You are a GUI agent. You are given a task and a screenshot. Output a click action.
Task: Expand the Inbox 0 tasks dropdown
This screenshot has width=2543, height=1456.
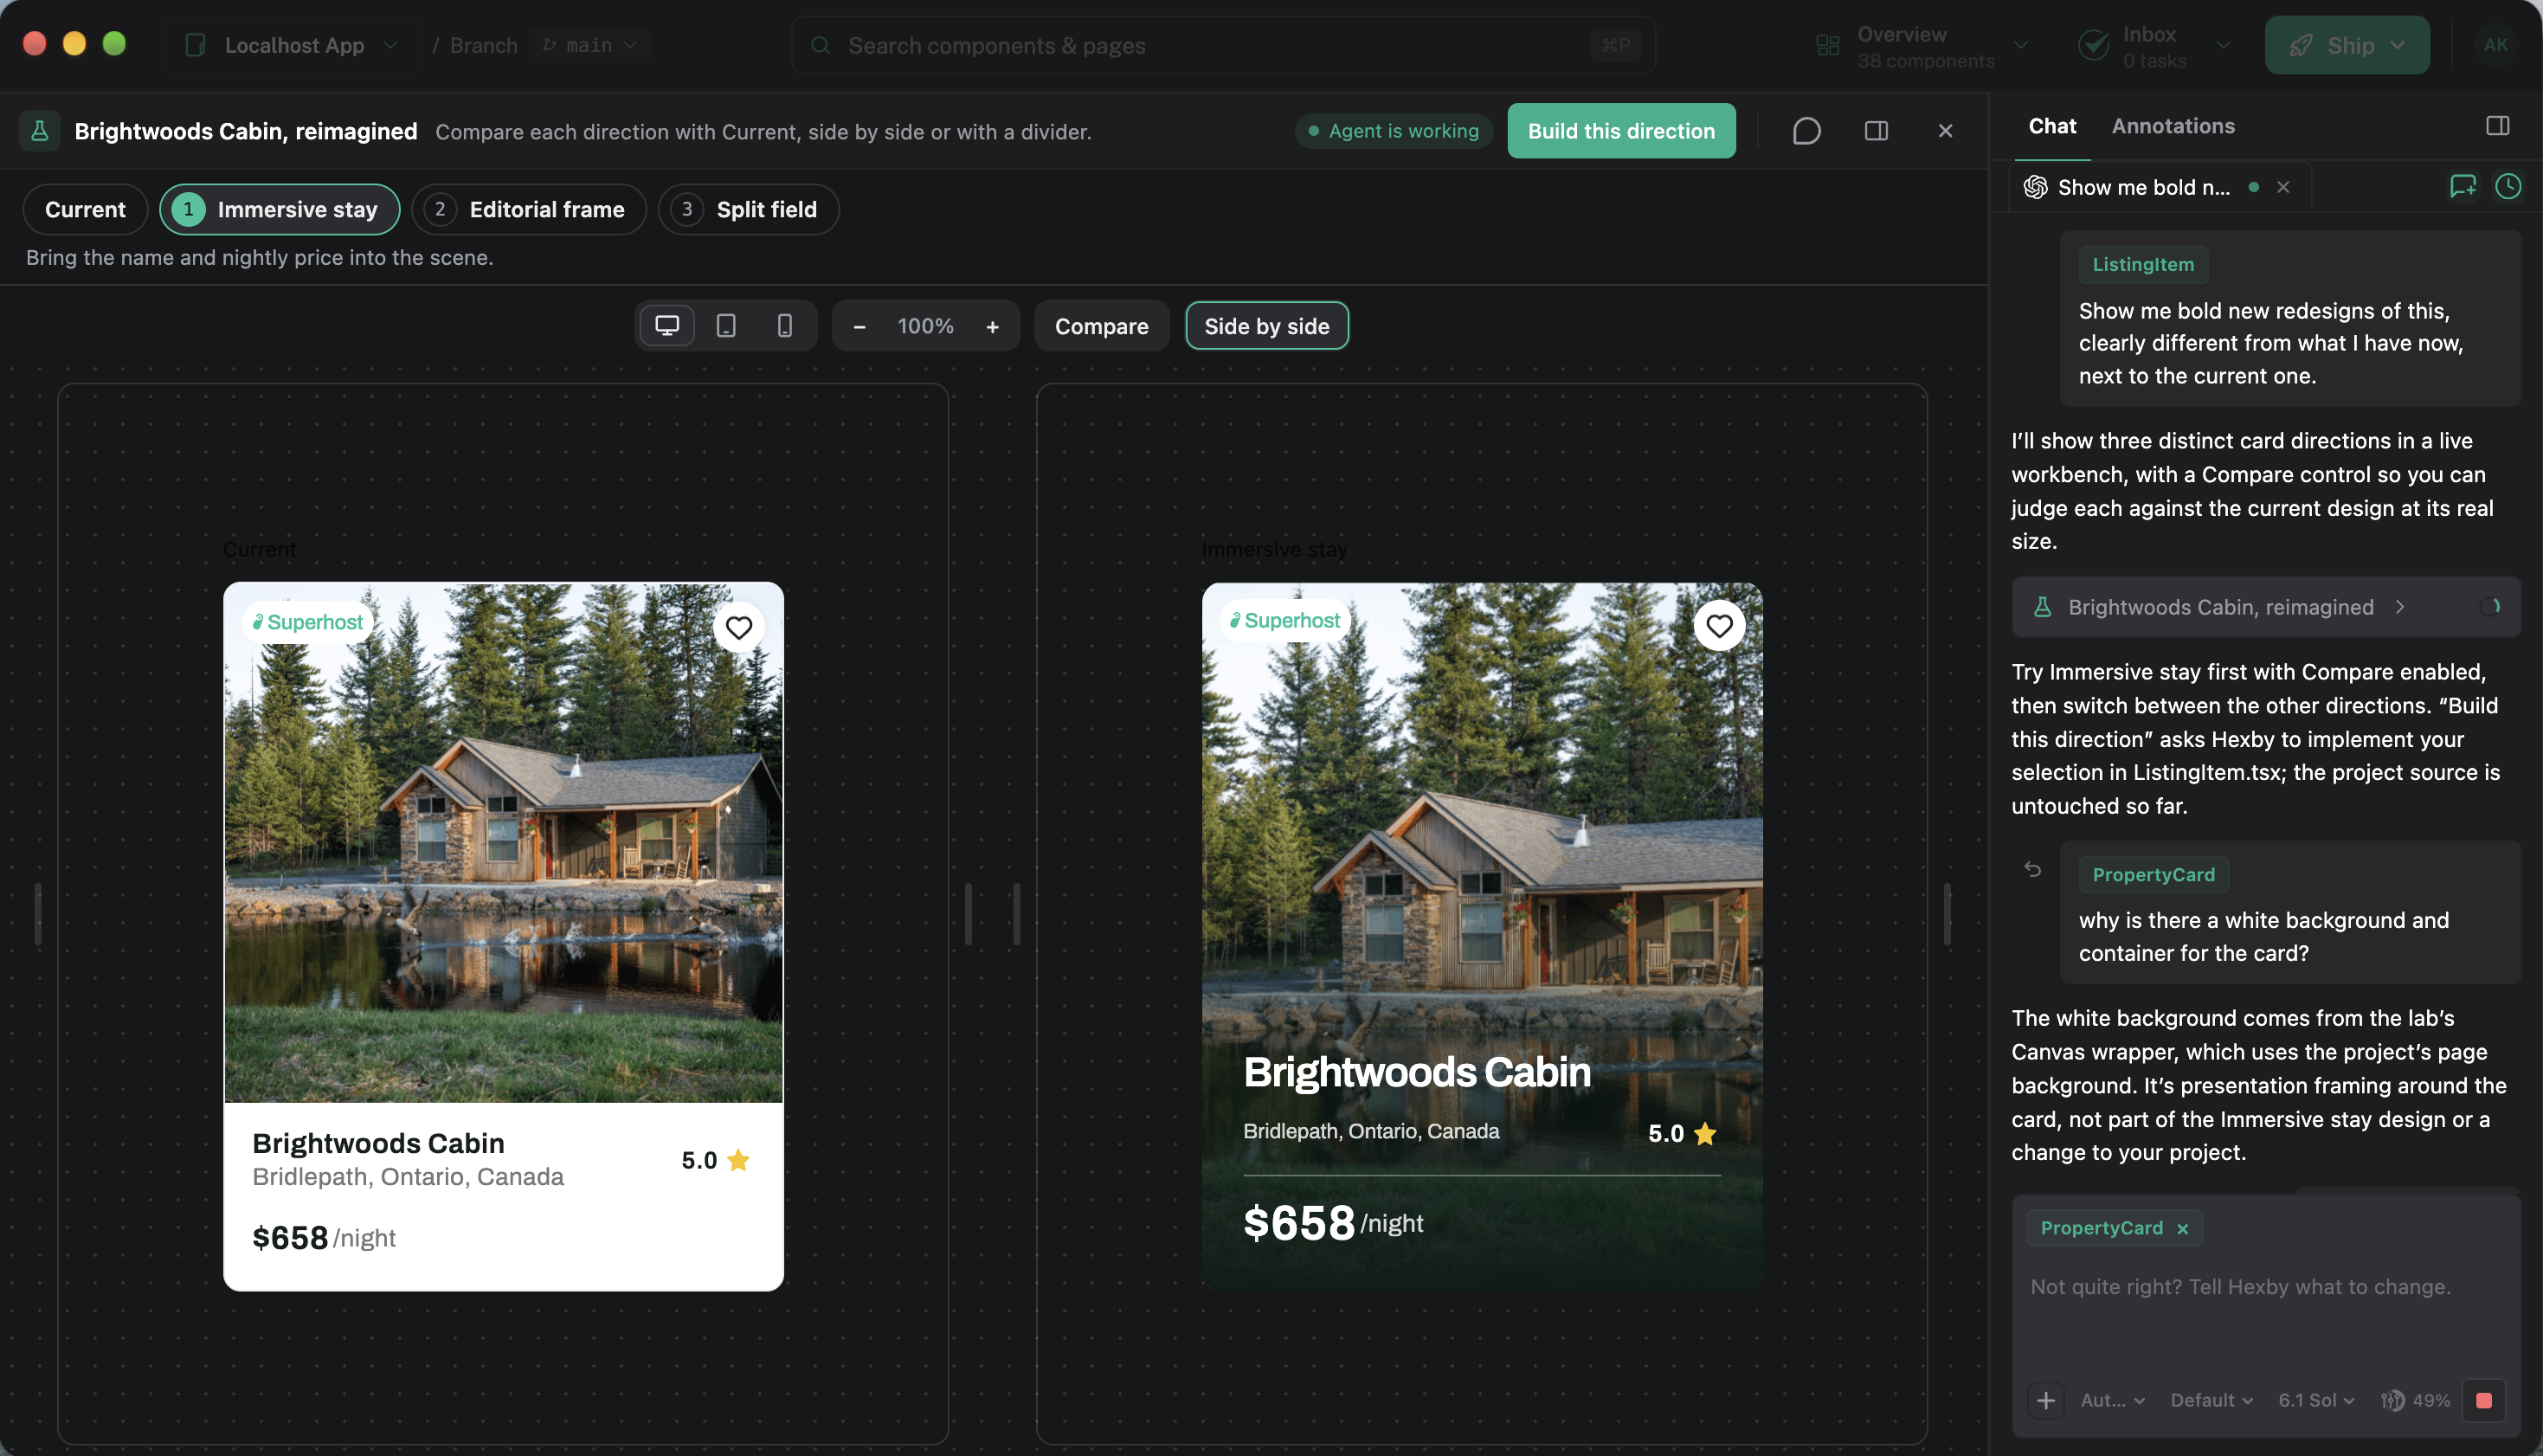coord(2155,46)
